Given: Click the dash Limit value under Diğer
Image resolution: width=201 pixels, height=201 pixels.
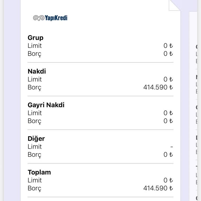Looking at the screenshot, I should (171, 147).
